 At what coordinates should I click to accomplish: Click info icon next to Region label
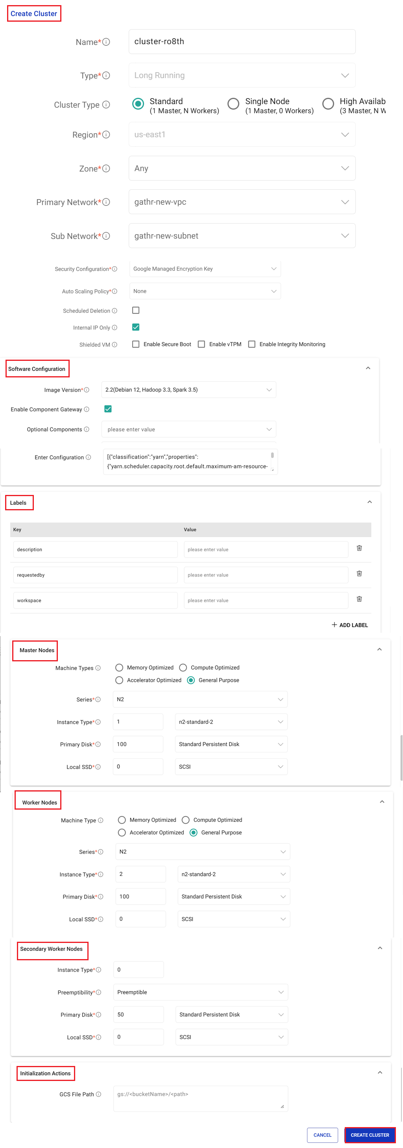pos(106,134)
